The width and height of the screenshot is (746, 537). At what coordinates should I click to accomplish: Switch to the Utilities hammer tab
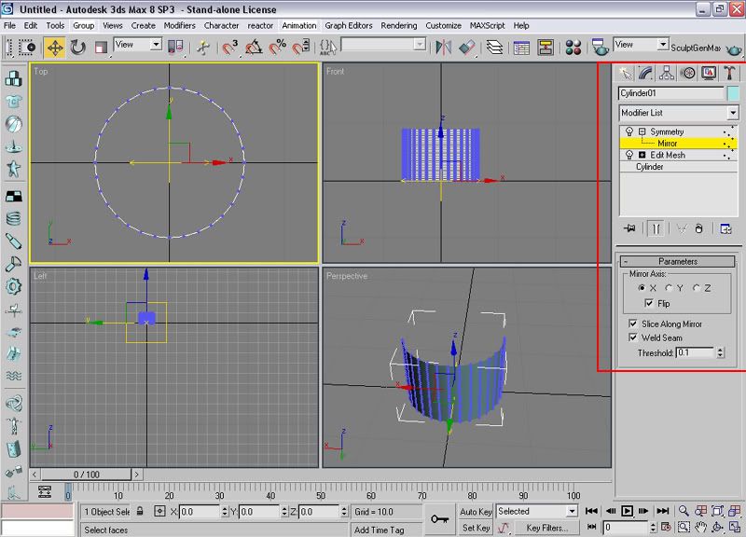tap(730, 73)
